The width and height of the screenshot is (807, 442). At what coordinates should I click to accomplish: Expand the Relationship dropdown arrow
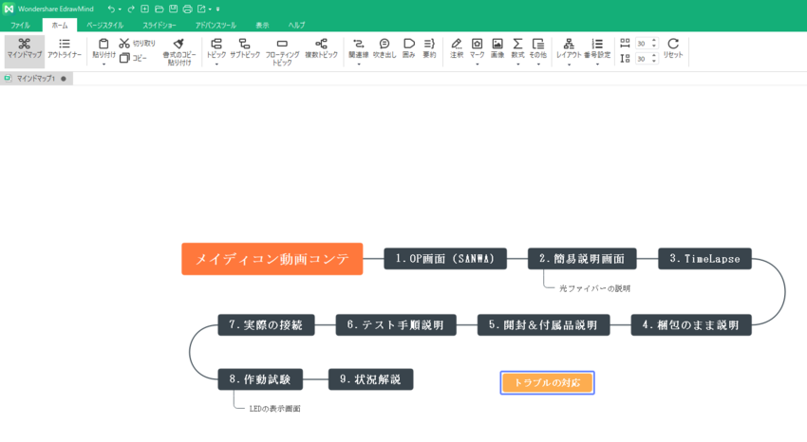pyautogui.click(x=358, y=64)
